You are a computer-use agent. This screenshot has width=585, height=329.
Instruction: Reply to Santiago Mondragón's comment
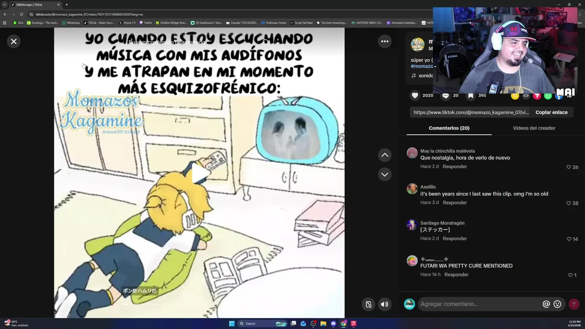[x=455, y=239]
